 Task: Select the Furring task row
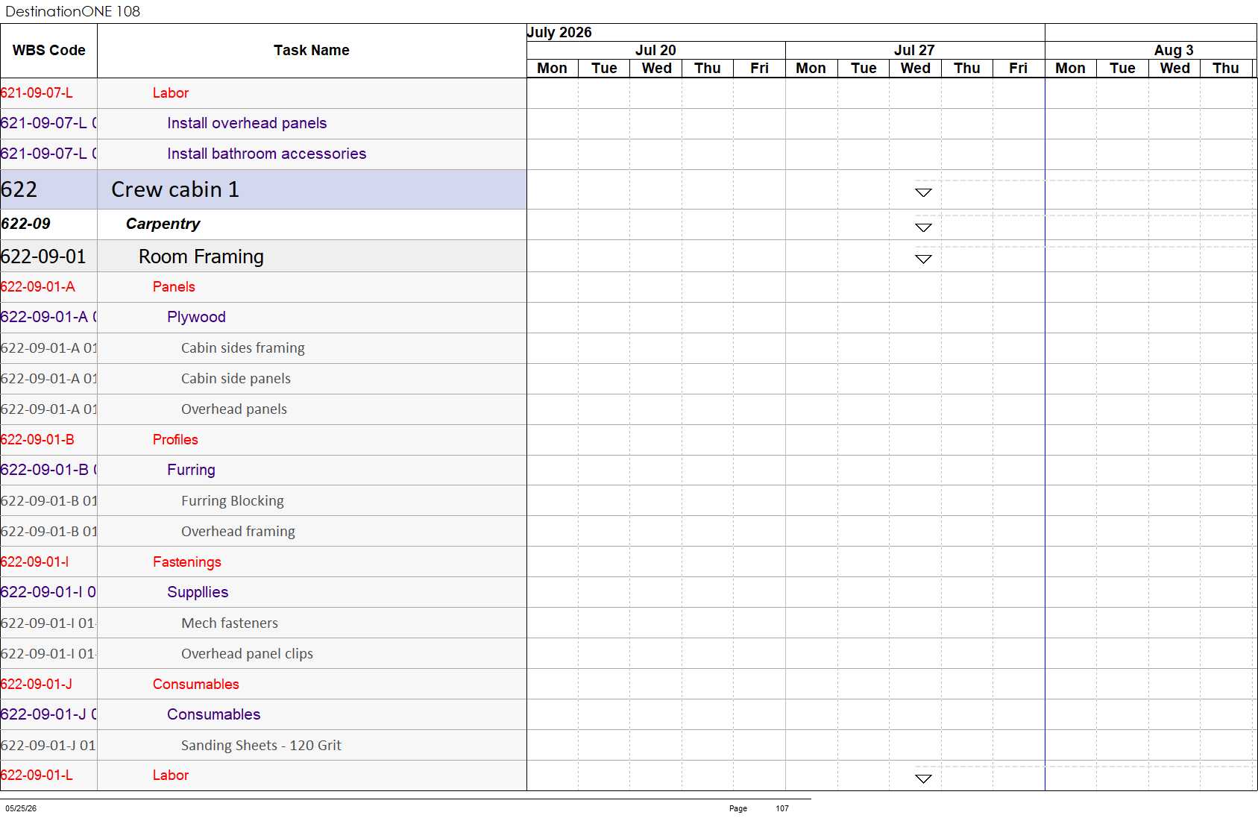tap(263, 470)
